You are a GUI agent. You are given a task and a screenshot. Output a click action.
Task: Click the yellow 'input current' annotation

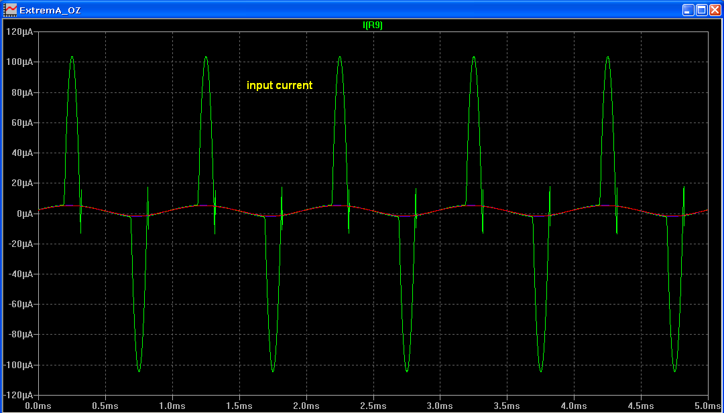pyautogui.click(x=280, y=85)
